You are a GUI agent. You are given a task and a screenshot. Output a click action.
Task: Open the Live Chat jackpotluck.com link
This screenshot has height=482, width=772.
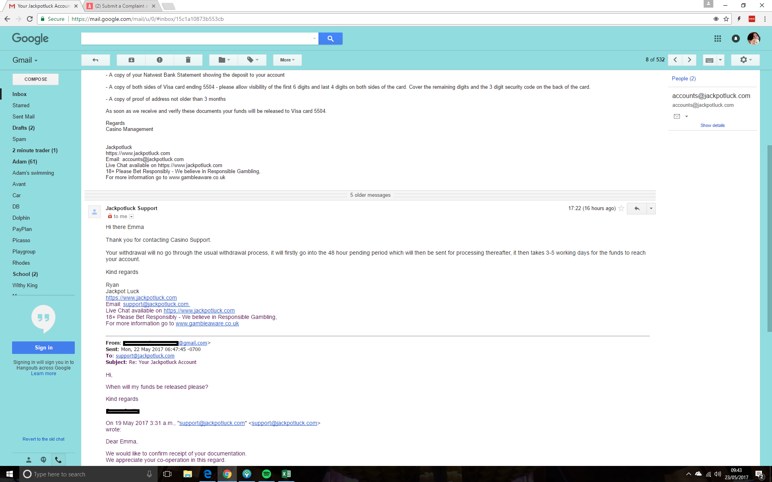(x=199, y=310)
